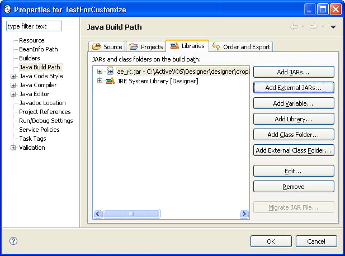Expand the JRE System Library node
This screenshot has width=345, height=256.
100,81
